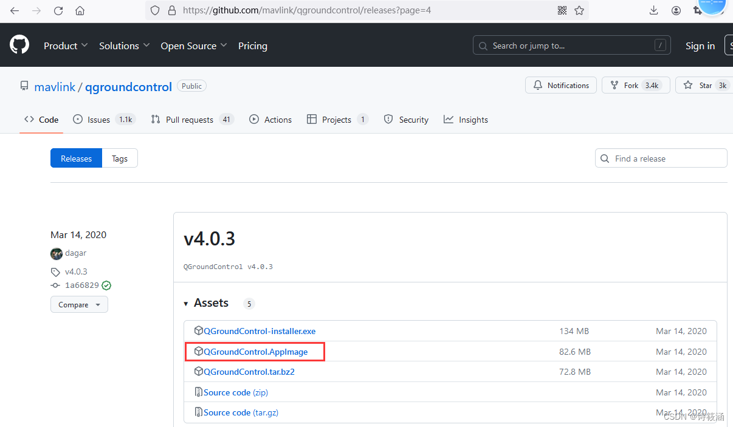Click the tag icon beside v4.0.3

(x=55, y=272)
